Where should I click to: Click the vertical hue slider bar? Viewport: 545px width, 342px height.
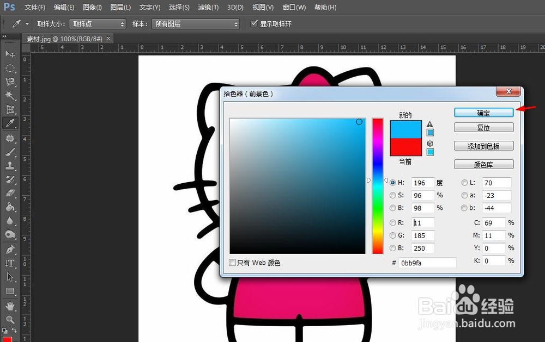[x=378, y=186]
